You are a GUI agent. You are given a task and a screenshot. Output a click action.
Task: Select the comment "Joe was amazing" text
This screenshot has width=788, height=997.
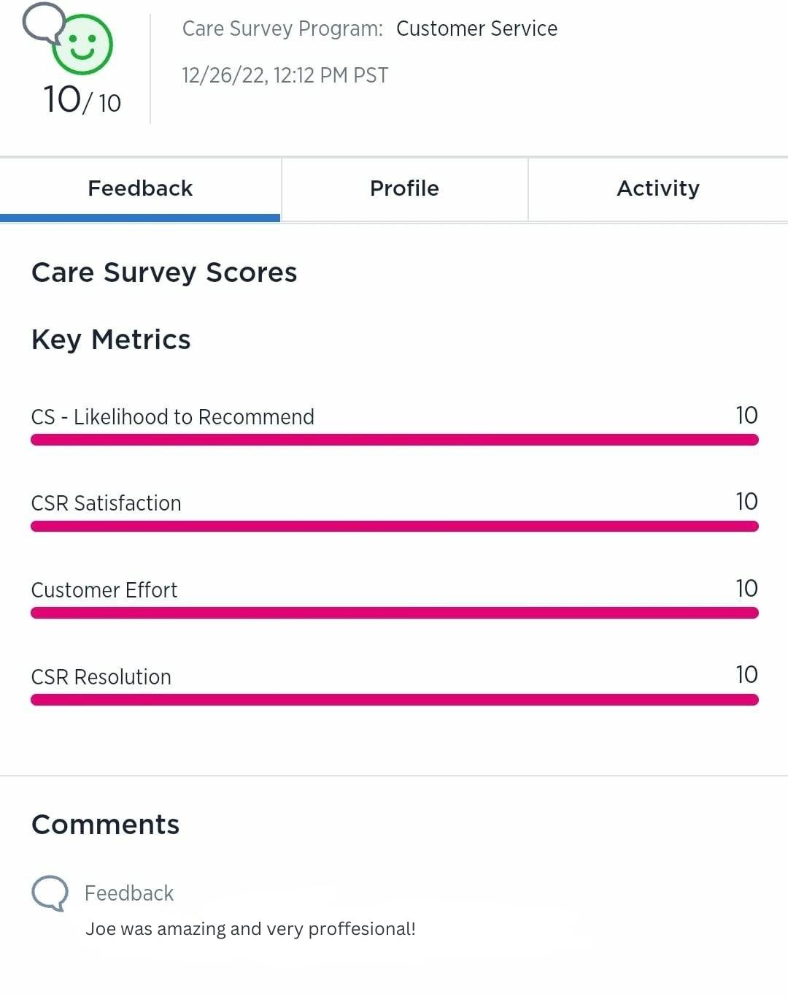(250, 929)
